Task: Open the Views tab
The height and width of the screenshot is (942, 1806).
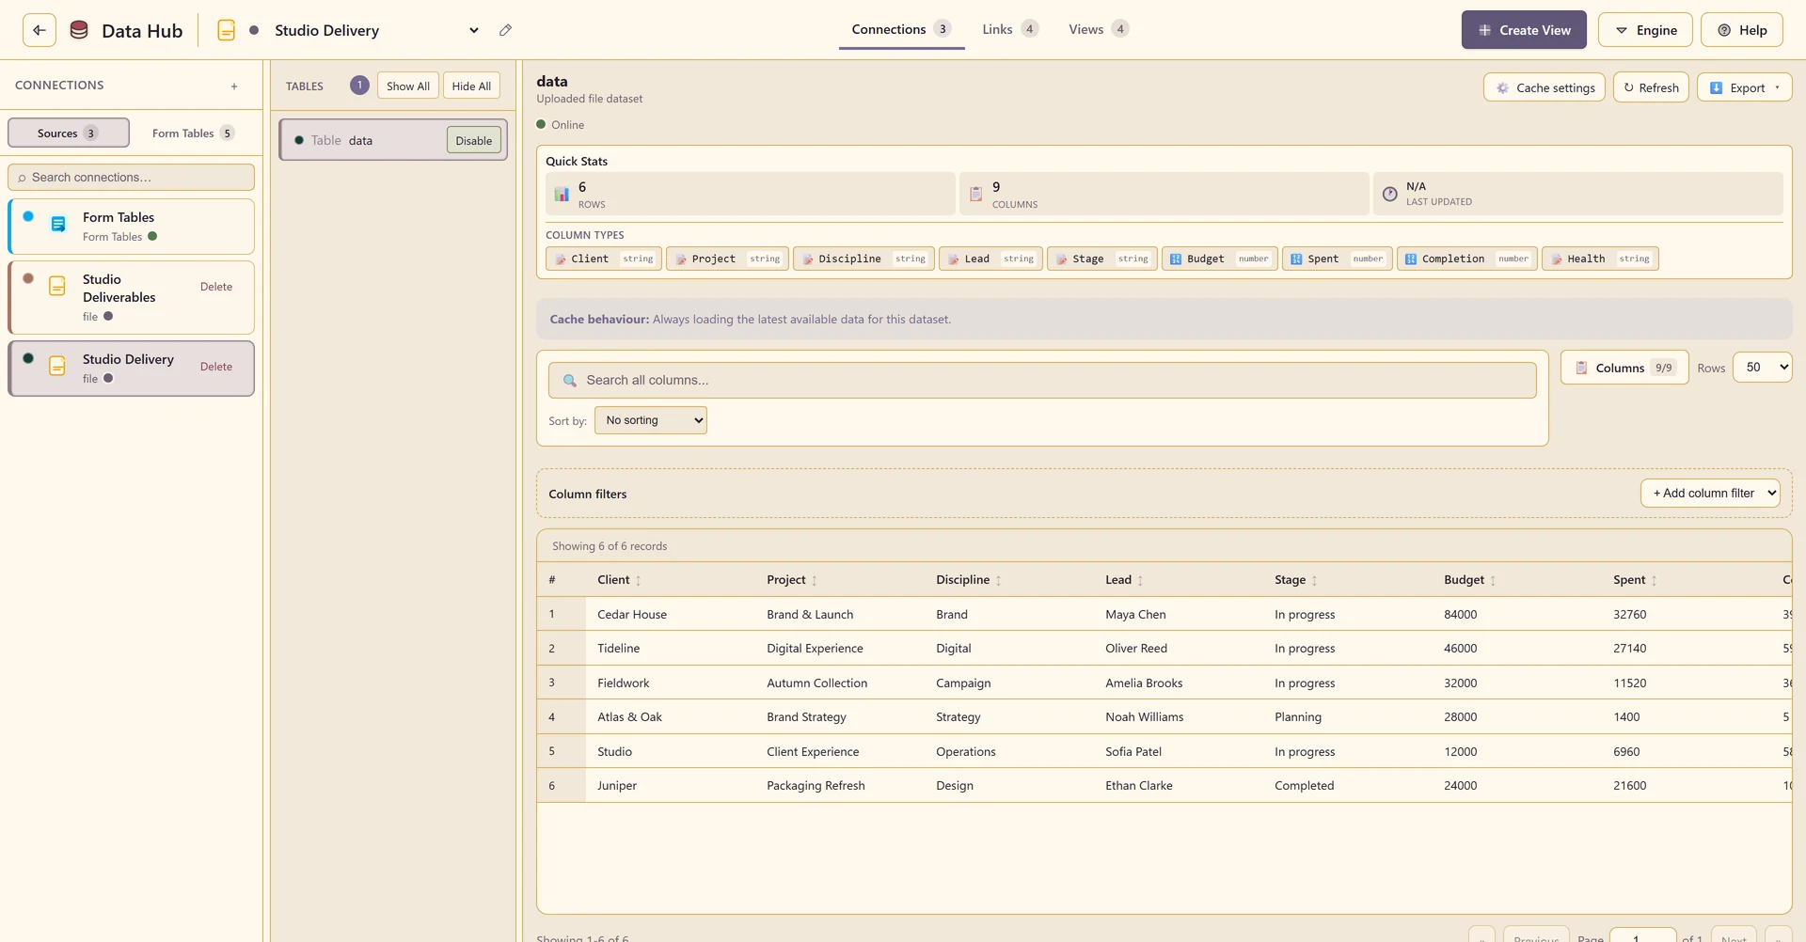Action: pos(1098,29)
